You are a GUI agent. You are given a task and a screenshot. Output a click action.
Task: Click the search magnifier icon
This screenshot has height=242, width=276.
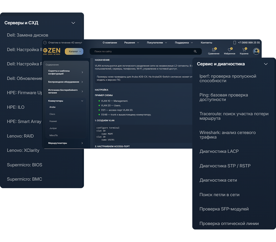point(195,51)
